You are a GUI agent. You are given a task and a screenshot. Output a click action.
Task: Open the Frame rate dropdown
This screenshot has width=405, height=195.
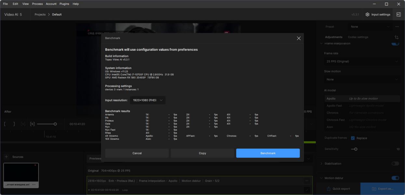click(362, 61)
